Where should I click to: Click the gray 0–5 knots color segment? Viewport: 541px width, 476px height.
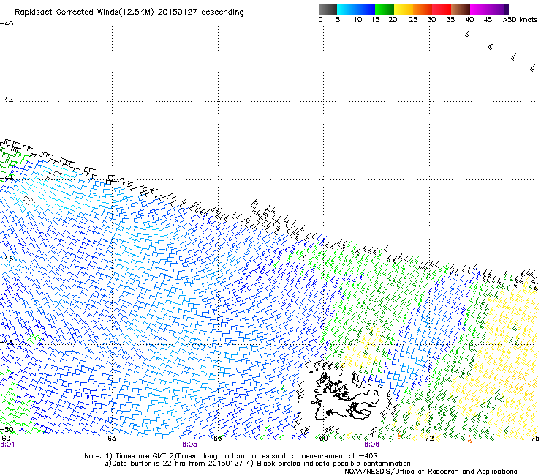click(x=328, y=9)
